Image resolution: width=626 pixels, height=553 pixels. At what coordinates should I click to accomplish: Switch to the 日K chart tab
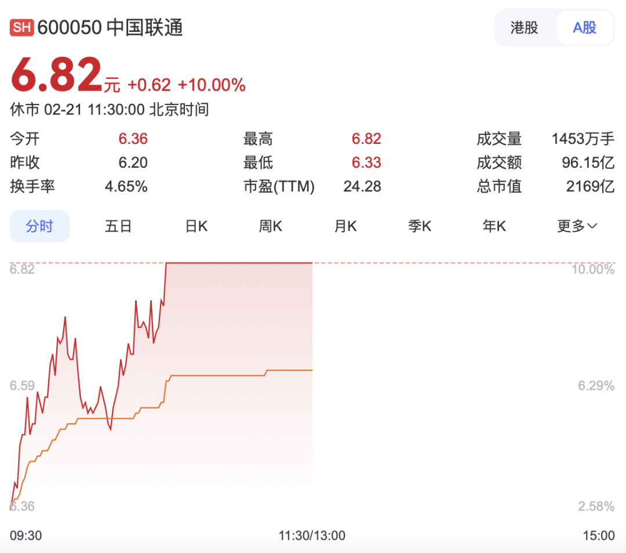click(196, 226)
